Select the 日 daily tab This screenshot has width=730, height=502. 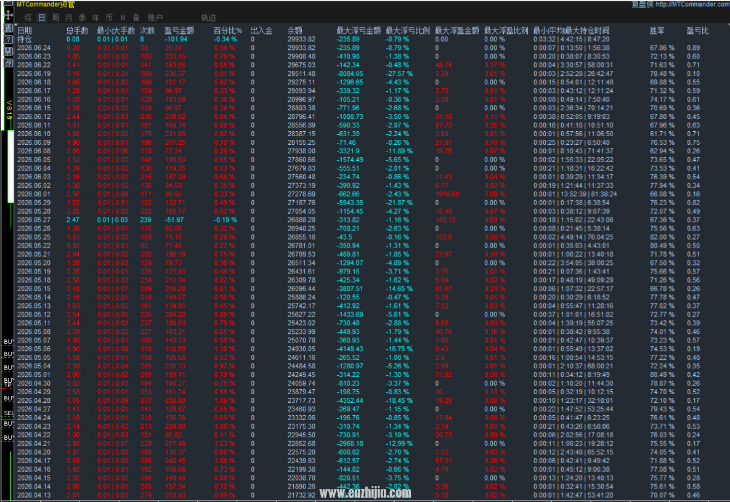click(42, 18)
